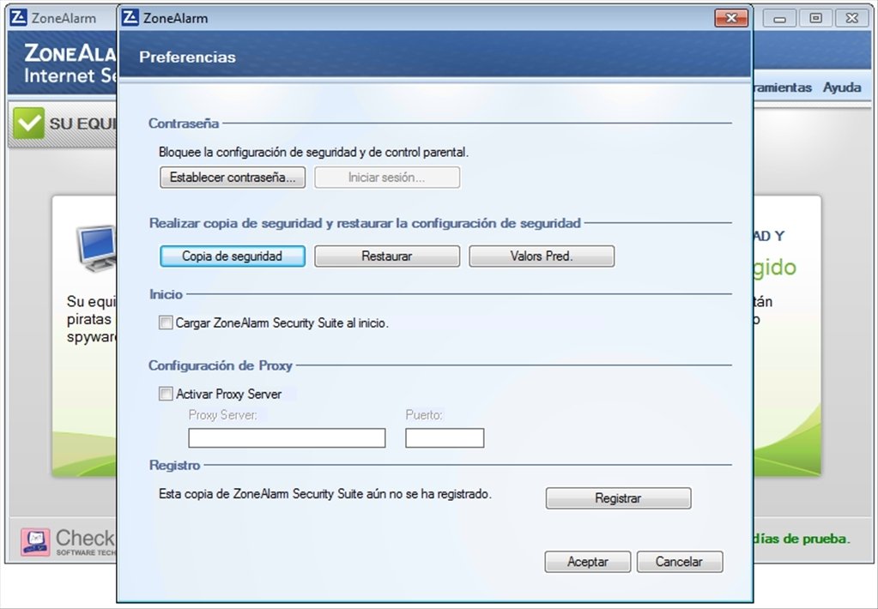
Task: Open the Ayuda menu in main window
Action: click(x=842, y=87)
